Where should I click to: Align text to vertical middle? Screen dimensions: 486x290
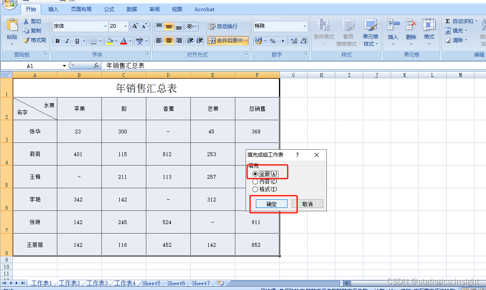[x=169, y=26]
